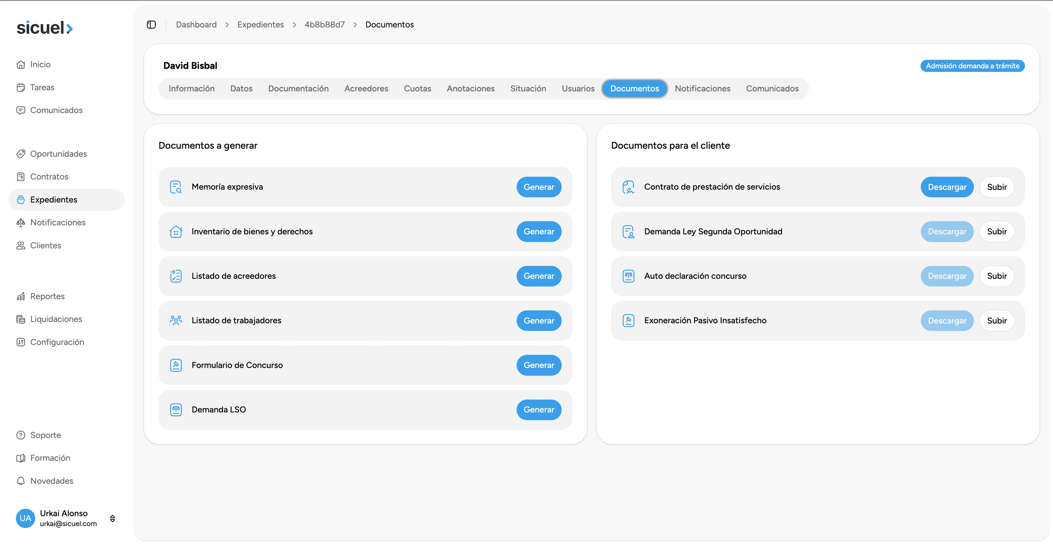Generate Inventario de bienes y derechos
Viewport: 1053px width, 545px height.
coord(539,231)
